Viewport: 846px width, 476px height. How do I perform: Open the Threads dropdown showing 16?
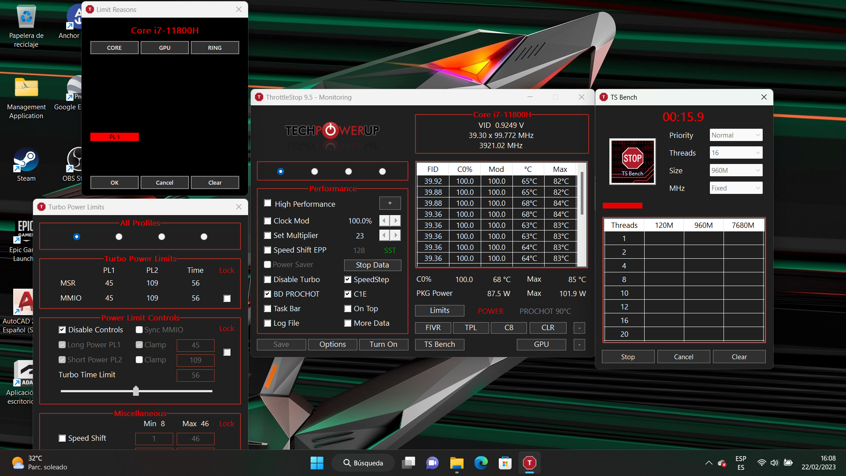pos(736,153)
